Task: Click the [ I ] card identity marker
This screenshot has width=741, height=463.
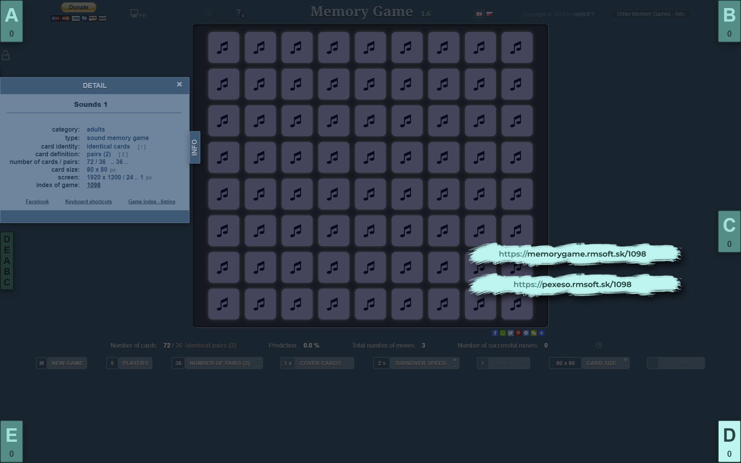Action: coord(142,147)
